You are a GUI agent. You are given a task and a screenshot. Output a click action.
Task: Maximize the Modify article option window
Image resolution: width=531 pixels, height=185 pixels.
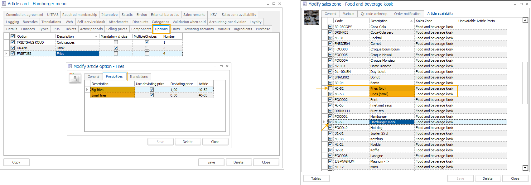(221, 66)
